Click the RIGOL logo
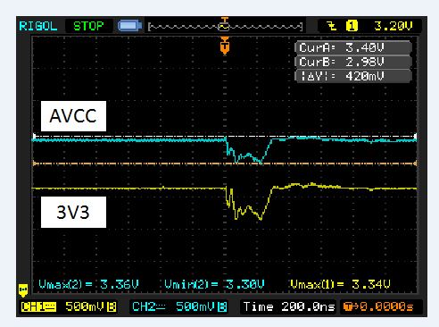Image resolution: width=439 pixels, height=327 pixels. coord(38,26)
